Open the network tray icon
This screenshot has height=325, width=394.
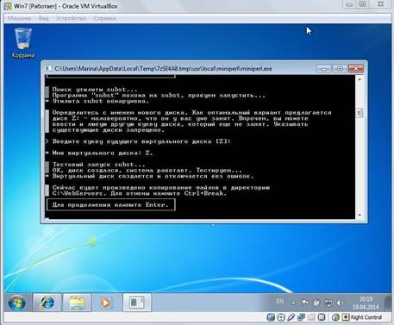(328, 303)
